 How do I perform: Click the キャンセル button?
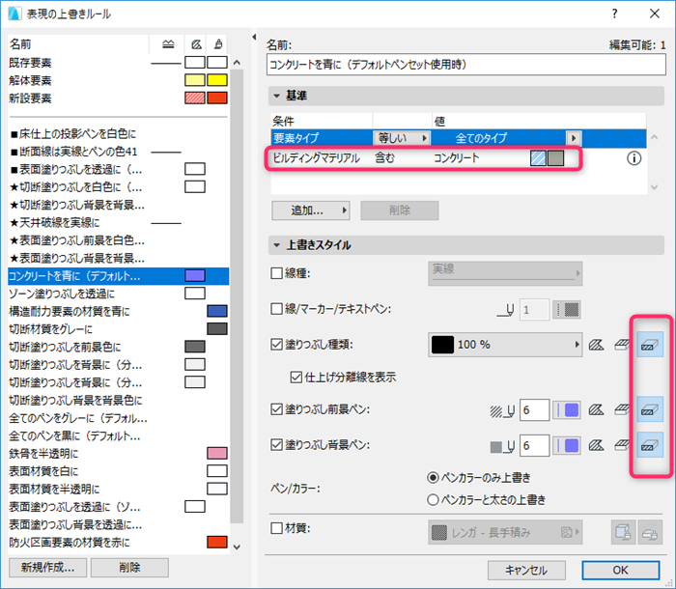click(526, 571)
